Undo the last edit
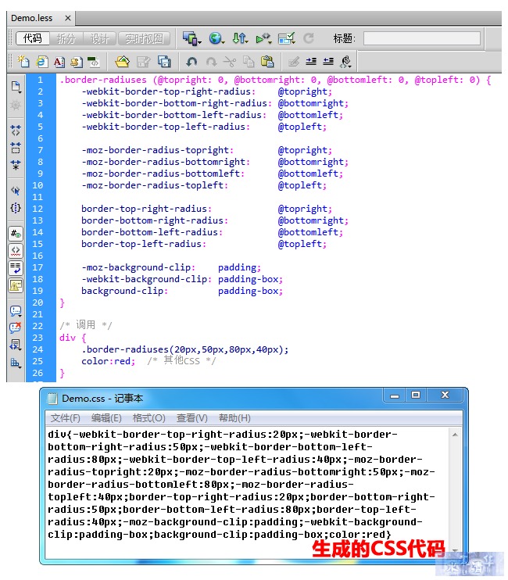 tap(191, 62)
